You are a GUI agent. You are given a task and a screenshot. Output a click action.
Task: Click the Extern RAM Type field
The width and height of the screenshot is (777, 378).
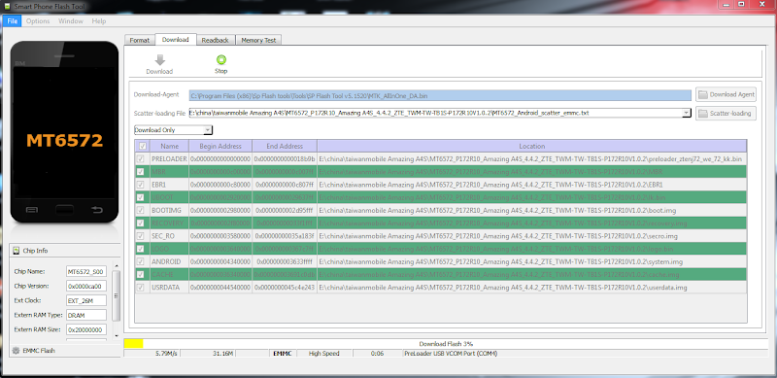pos(86,315)
